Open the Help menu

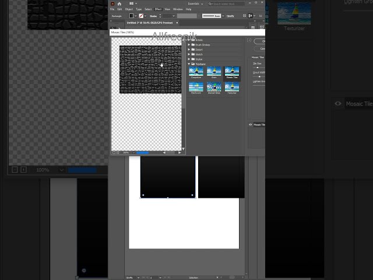click(188, 9)
